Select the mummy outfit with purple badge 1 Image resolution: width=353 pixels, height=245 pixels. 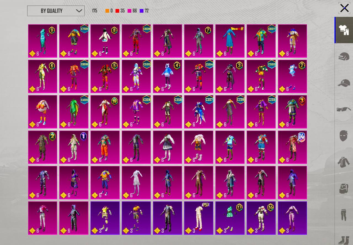(x=74, y=147)
